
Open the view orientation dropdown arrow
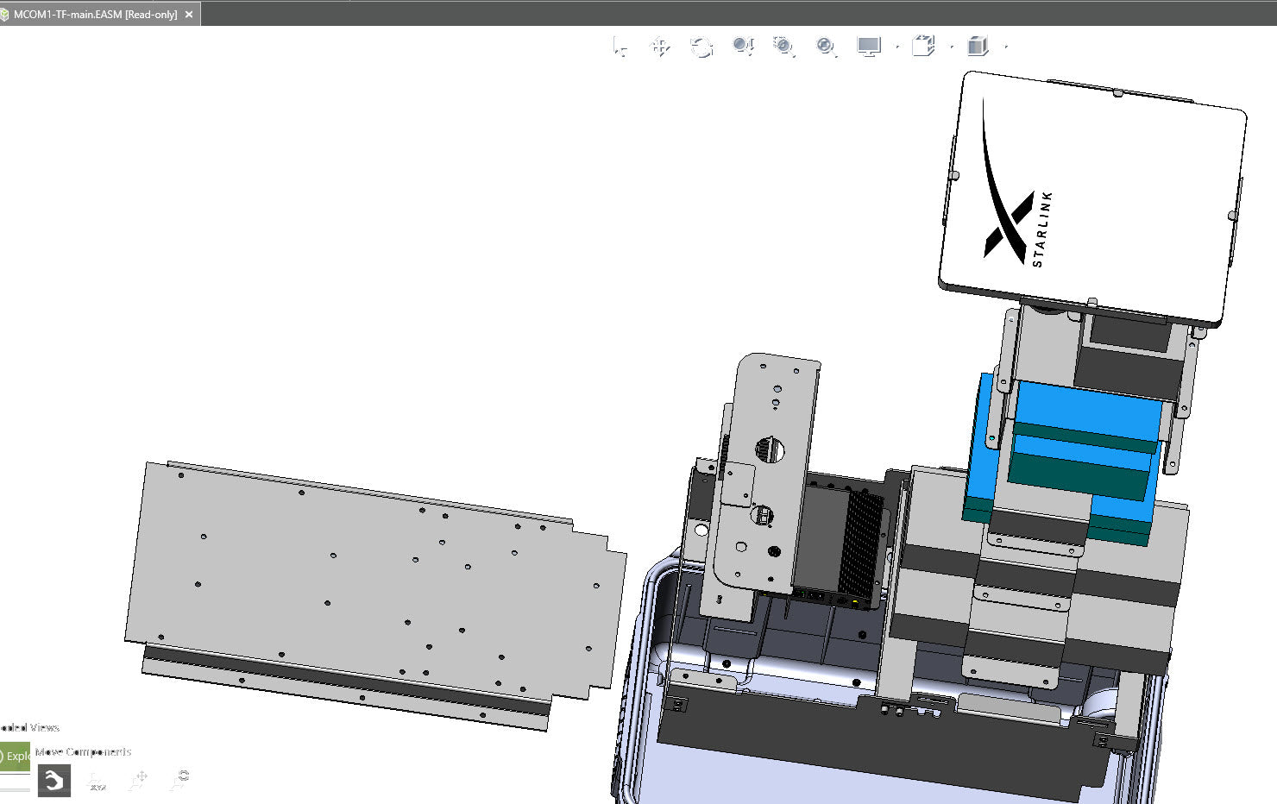pyautogui.click(x=952, y=47)
